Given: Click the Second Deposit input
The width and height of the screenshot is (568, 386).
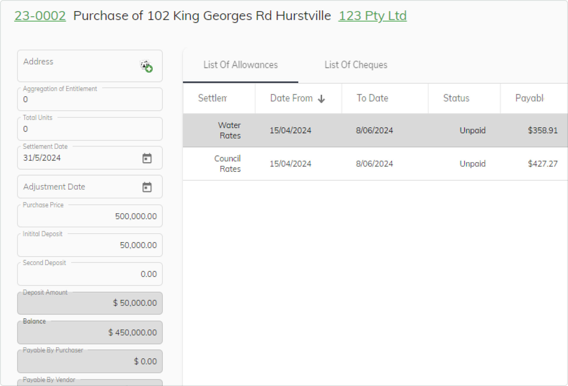Looking at the screenshot, I should [x=90, y=274].
